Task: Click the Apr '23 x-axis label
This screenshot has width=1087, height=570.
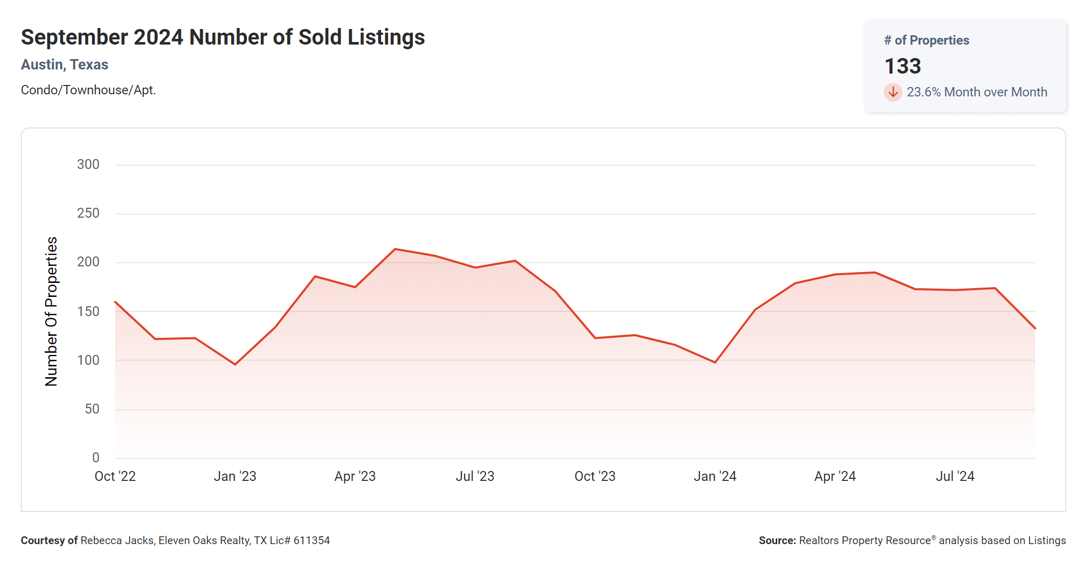Action: tap(355, 476)
